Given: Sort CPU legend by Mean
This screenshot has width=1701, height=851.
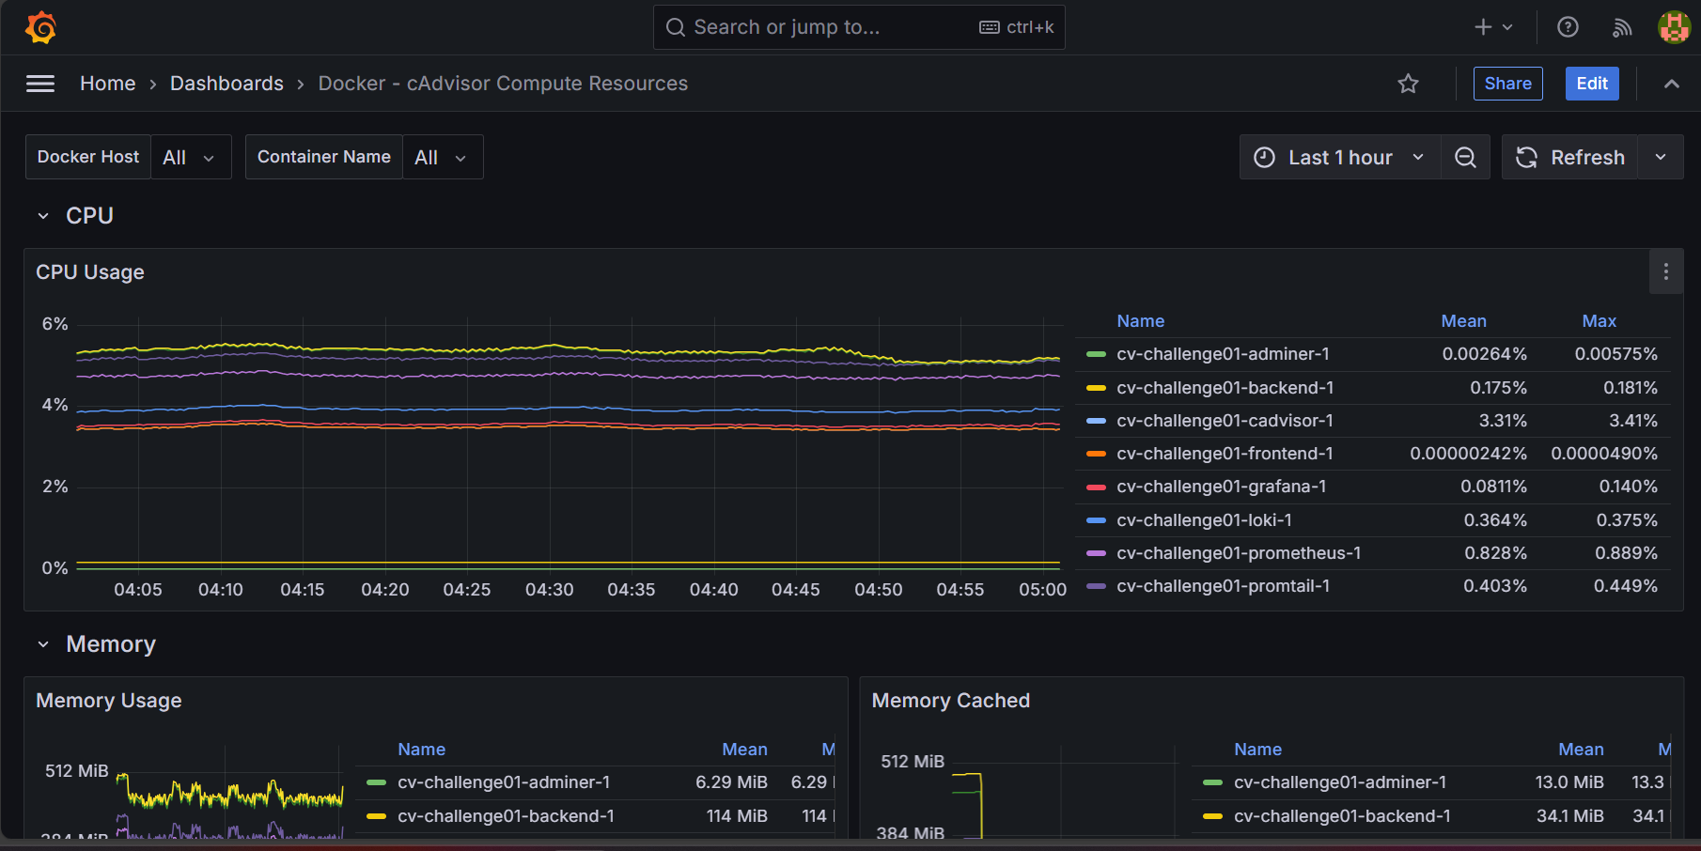Looking at the screenshot, I should tap(1463, 321).
